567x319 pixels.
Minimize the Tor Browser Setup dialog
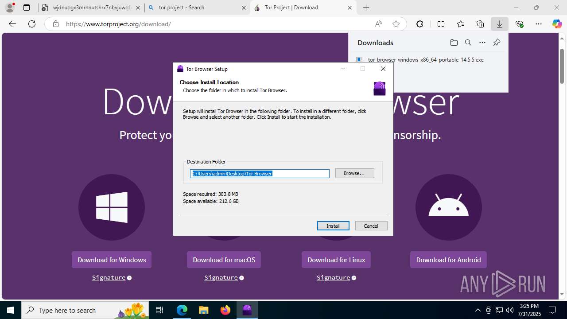tap(343, 69)
